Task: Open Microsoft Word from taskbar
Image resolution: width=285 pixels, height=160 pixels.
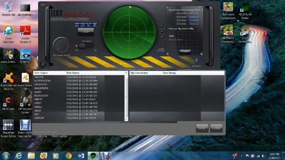Action: [x=81, y=156]
